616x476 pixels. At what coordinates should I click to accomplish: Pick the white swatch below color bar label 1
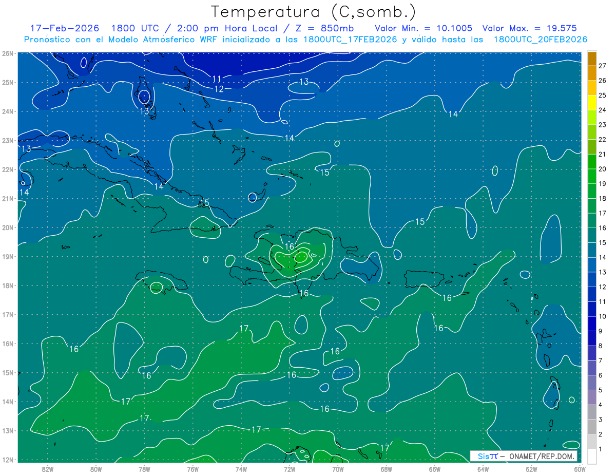coord(592,457)
